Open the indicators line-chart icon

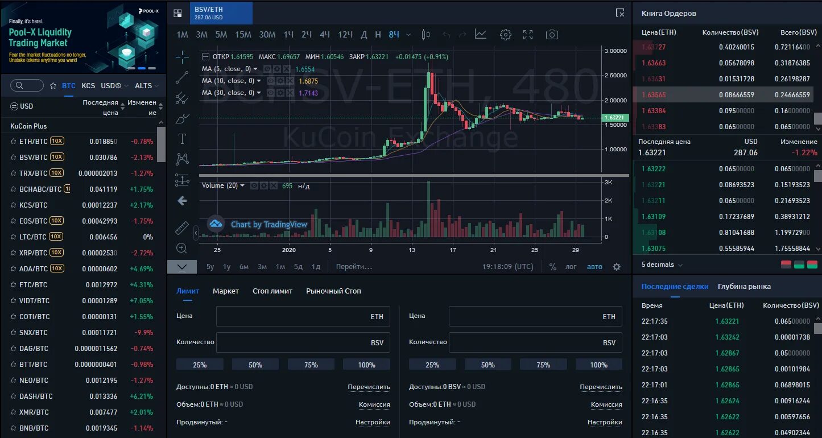pos(481,35)
